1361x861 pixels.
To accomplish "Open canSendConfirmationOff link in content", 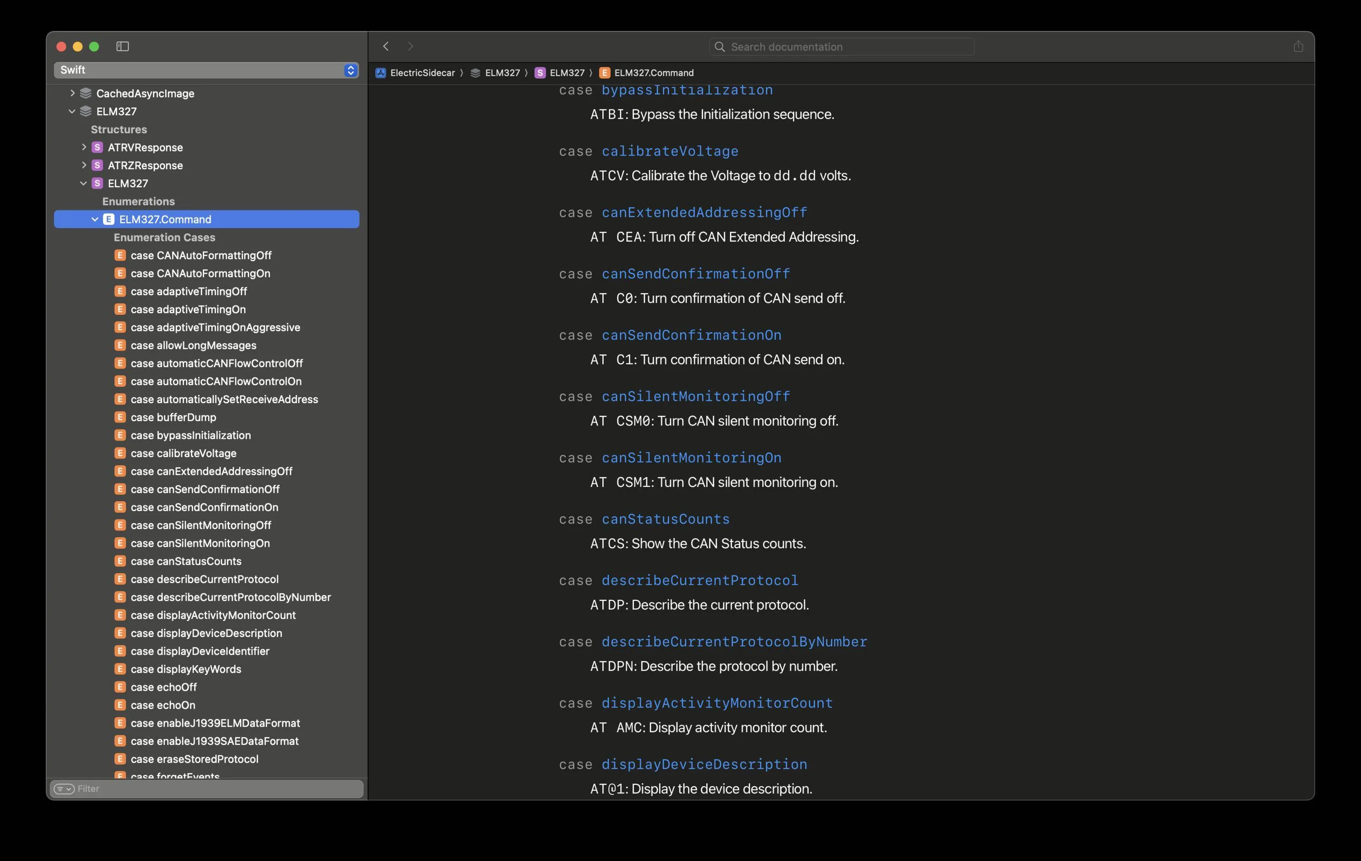I will (696, 274).
